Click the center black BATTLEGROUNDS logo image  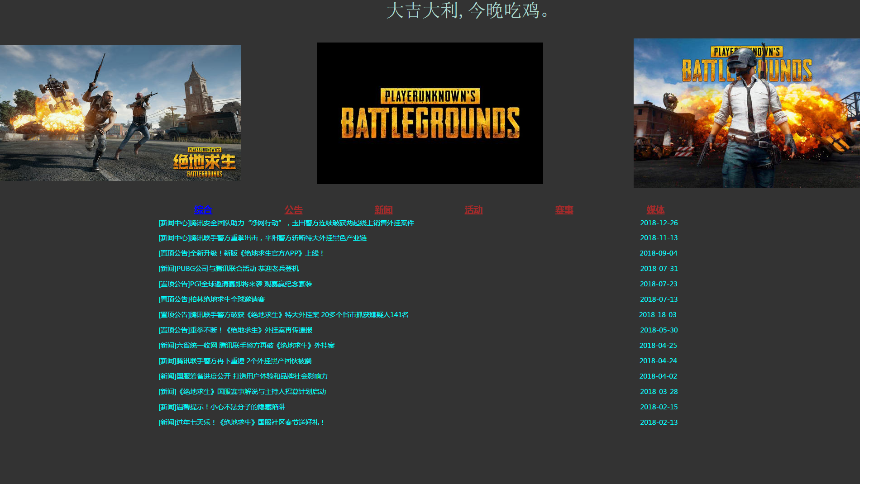430,113
